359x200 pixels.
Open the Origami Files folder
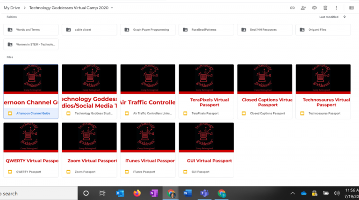pos(323,30)
